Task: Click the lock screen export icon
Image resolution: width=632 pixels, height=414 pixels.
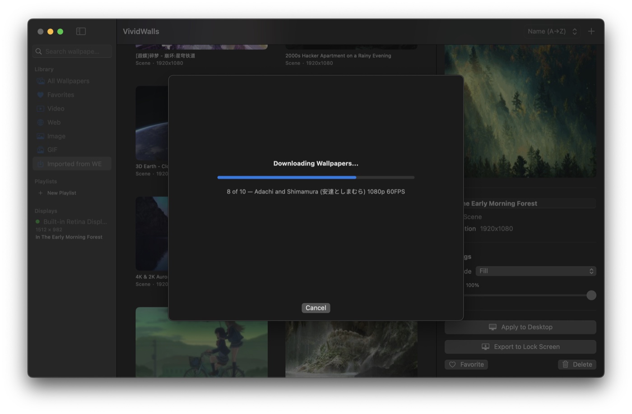Action: point(485,347)
